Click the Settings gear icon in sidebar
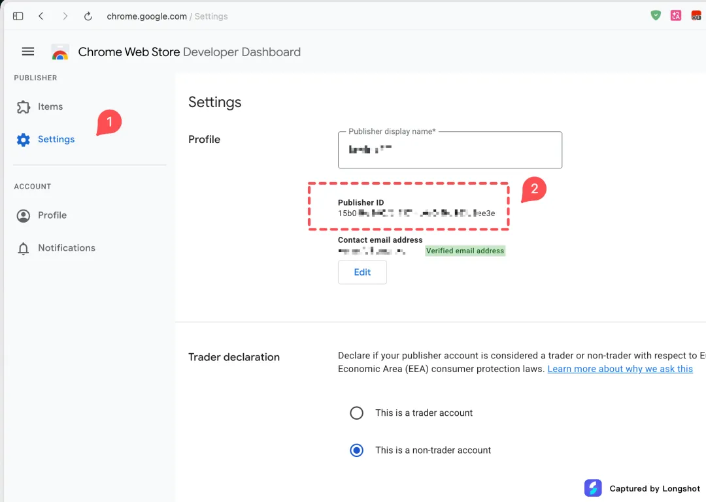The height and width of the screenshot is (502, 706). pos(24,140)
